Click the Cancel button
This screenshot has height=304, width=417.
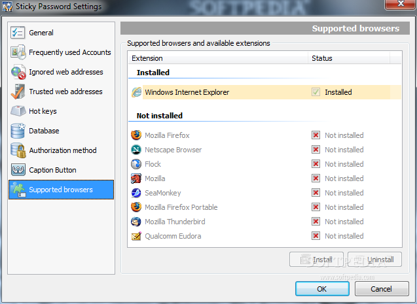[382, 288]
